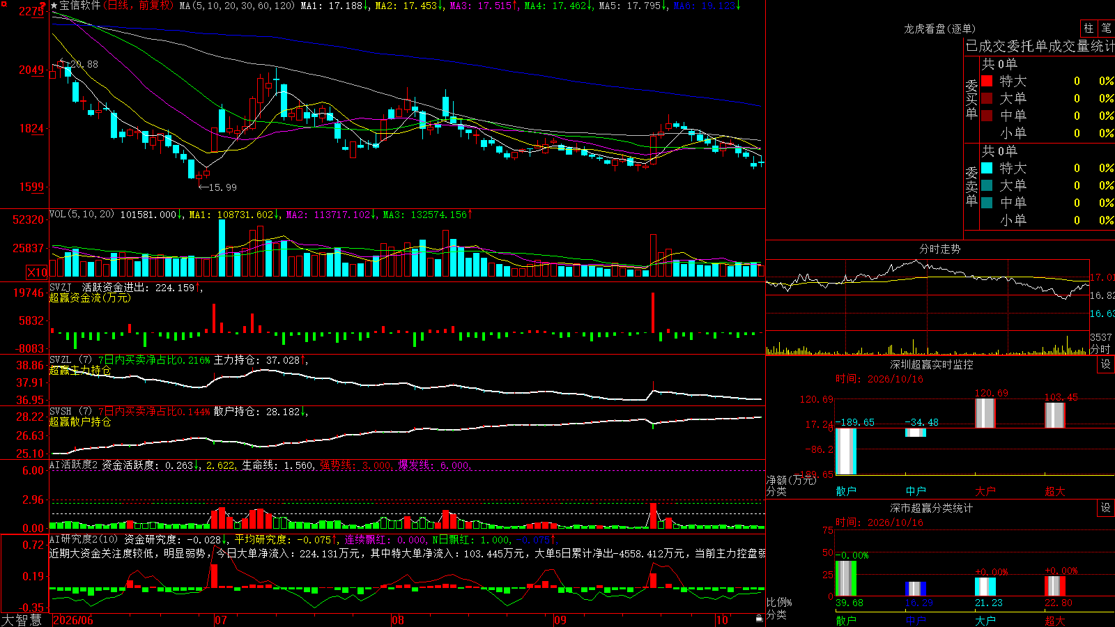Click the 超大 bar labeled 103.45

(1055, 415)
